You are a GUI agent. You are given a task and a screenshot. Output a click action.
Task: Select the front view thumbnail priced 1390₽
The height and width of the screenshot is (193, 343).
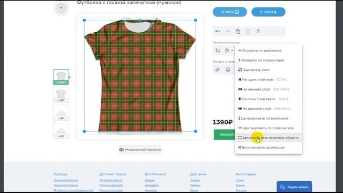[61, 77]
